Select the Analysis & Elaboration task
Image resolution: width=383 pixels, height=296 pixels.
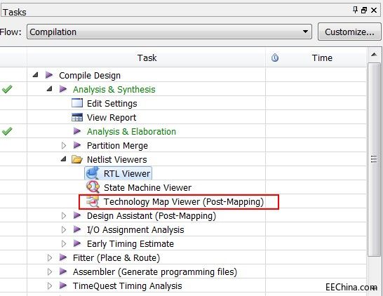(131, 131)
